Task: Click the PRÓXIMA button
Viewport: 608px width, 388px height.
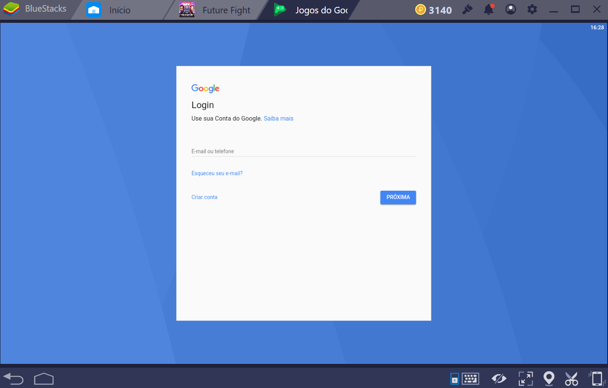Action: (x=398, y=197)
